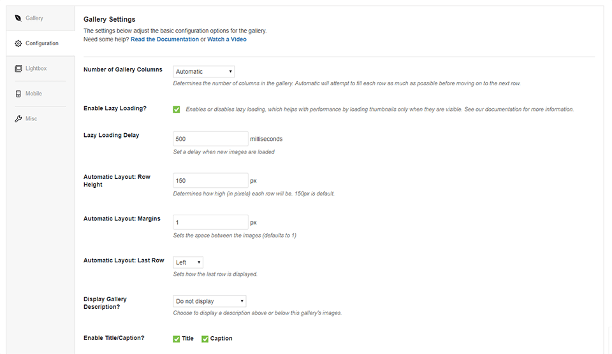The image size is (612, 354).
Task: Uncheck the Caption checkbox
Action: pos(205,339)
